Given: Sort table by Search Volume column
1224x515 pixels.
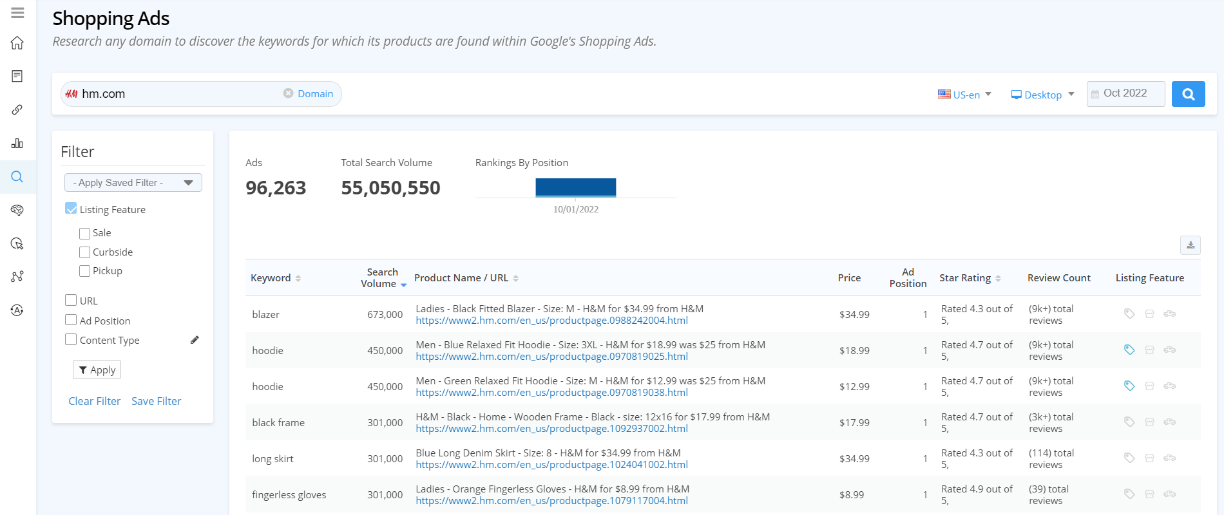Looking at the screenshot, I should pyautogui.click(x=383, y=278).
